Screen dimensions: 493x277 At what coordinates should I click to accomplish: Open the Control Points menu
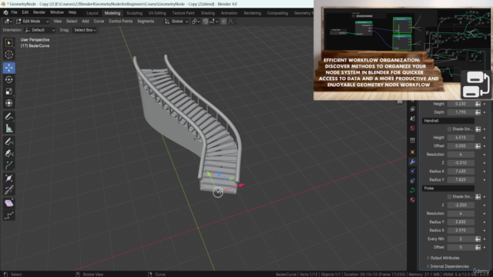(x=120, y=22)
